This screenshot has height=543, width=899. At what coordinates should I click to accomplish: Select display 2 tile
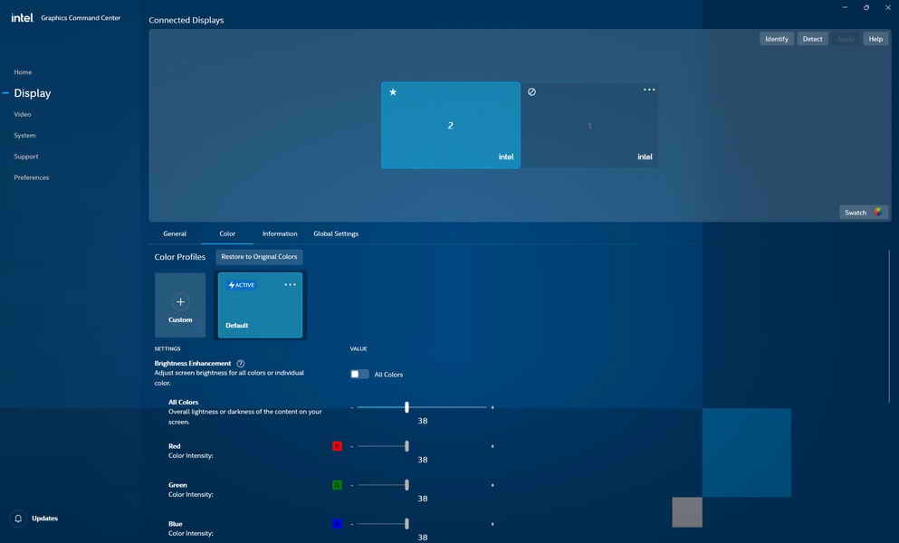tap(451, 126)
